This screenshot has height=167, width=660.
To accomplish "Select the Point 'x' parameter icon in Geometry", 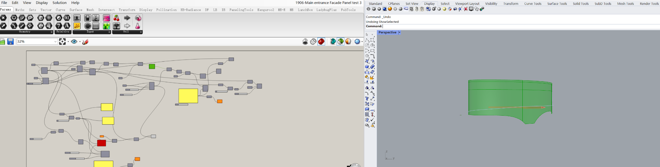I will [3, 18].
